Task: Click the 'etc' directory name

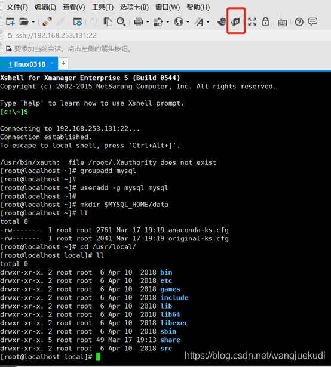Action: click(x=166, y=280)
